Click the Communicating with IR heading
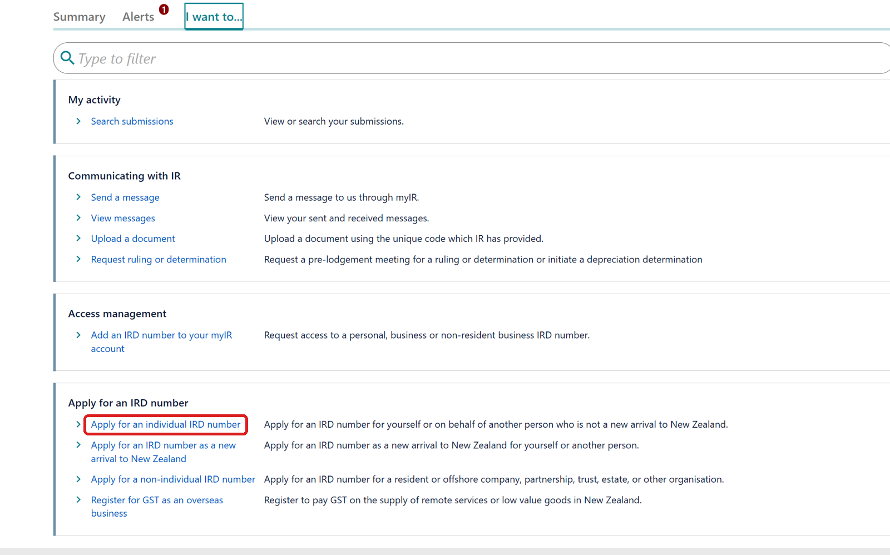890x555 pixels. tap(125, 176)
